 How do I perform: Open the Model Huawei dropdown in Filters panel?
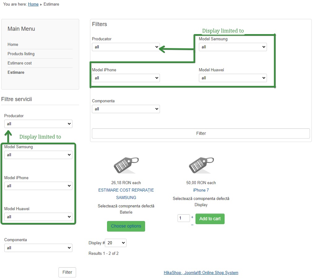coord(233,78)
